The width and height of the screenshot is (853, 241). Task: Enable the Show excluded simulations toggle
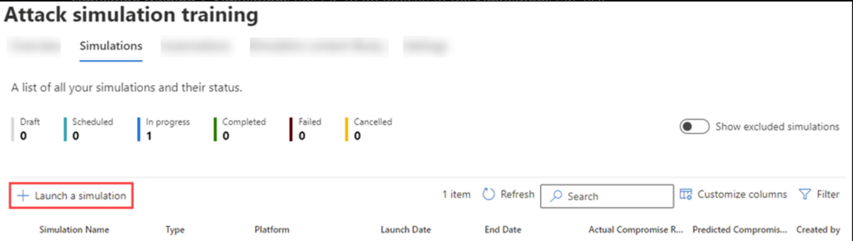694,127
